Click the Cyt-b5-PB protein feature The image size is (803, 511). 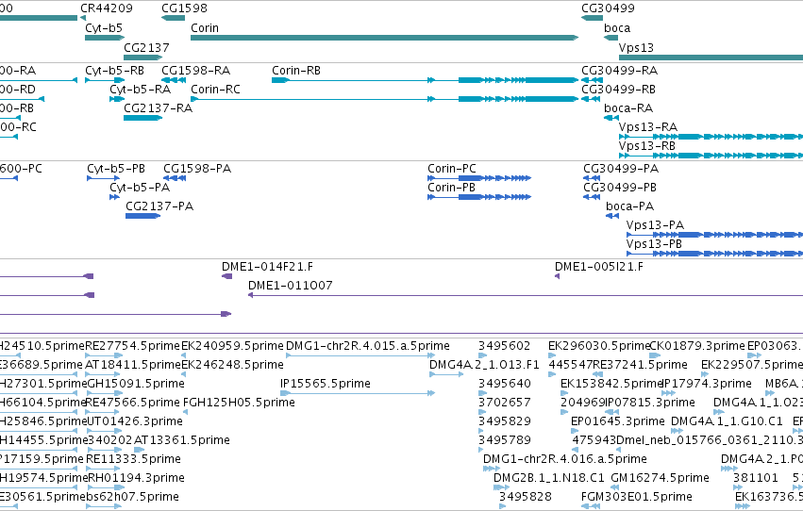(x=104, y=178)
